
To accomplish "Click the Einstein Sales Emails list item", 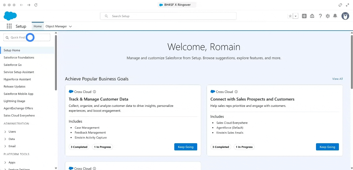I will coord(230,132).
